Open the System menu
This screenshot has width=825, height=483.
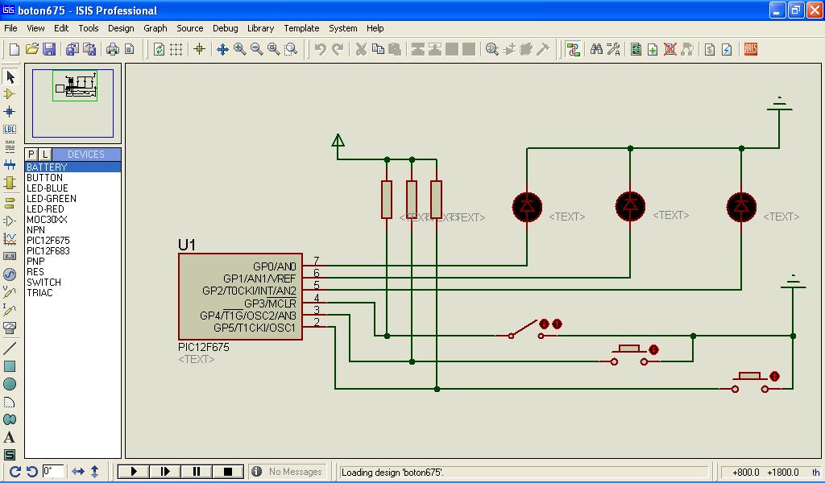coord(343,28)
